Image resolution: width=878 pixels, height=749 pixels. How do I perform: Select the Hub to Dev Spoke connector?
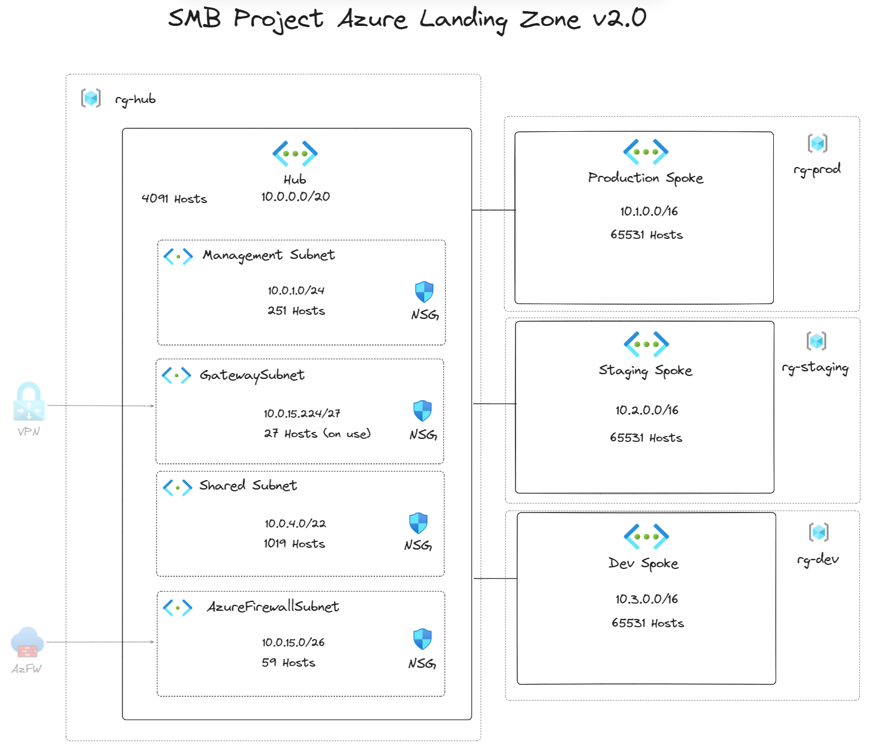[x=495, y=578]
